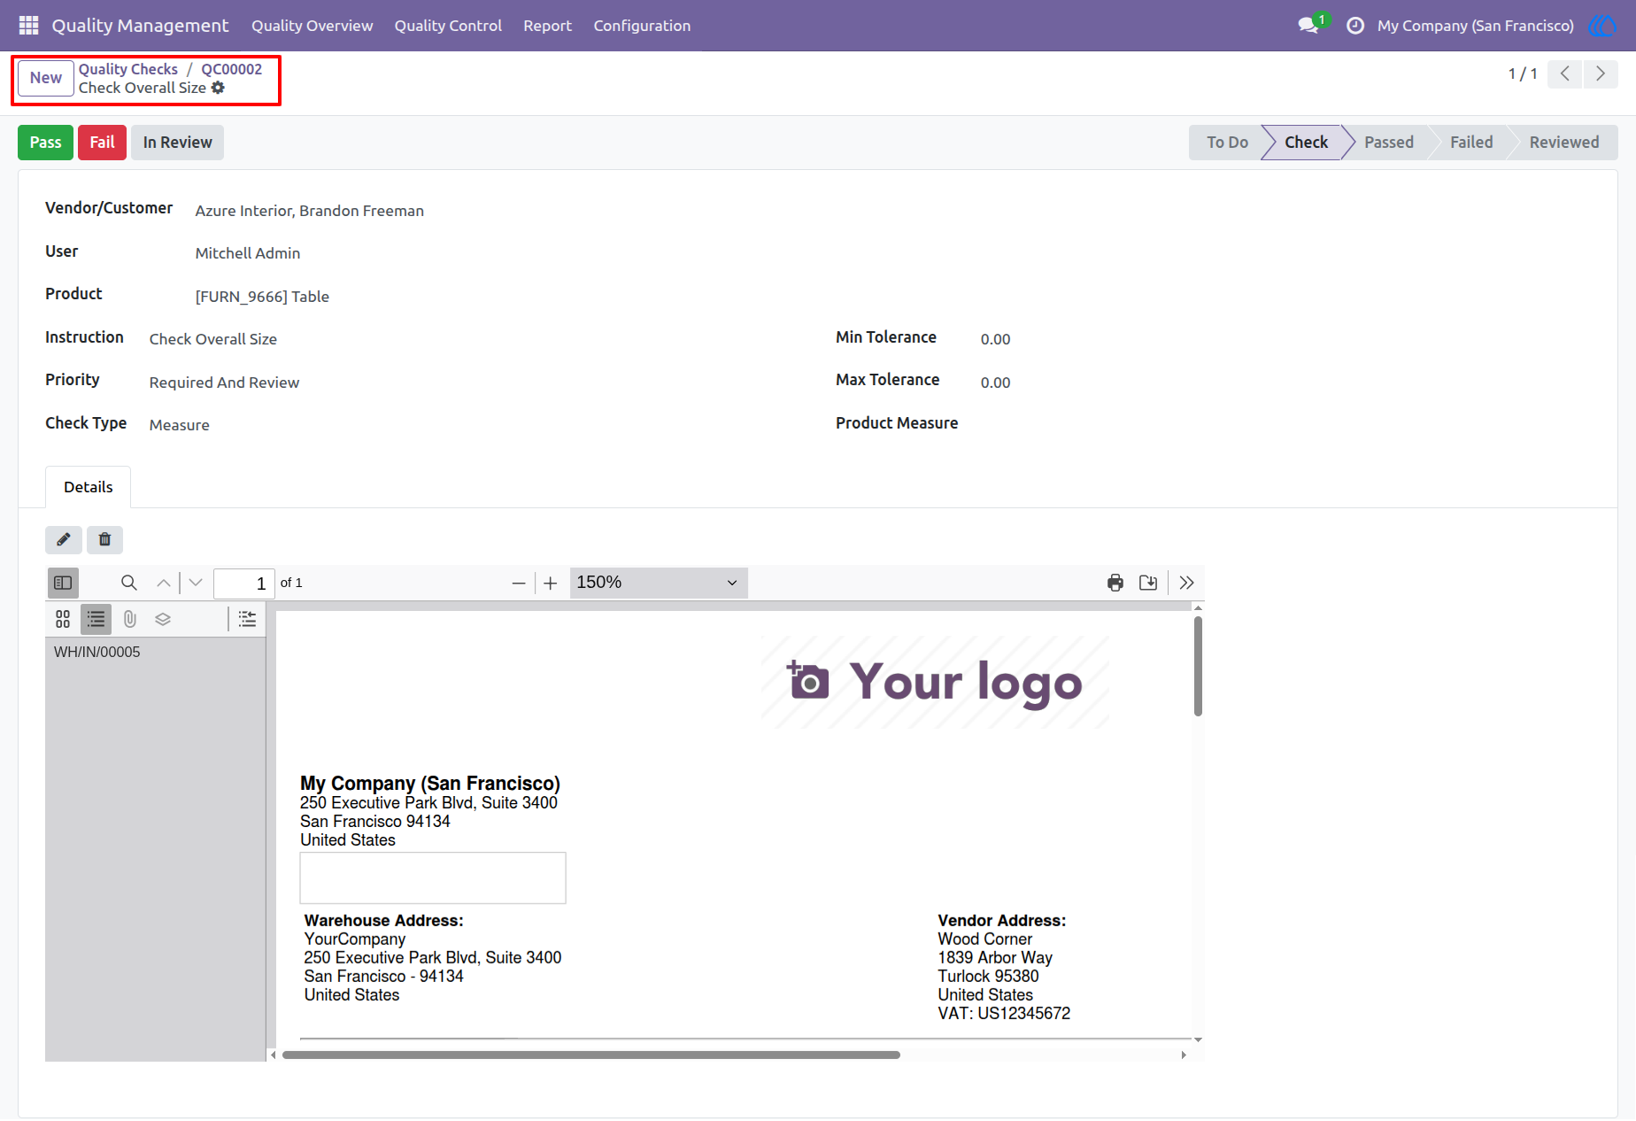The image size is (1636, 1121).
Task: Click the red Fail button
Action: tap(102, 143)
